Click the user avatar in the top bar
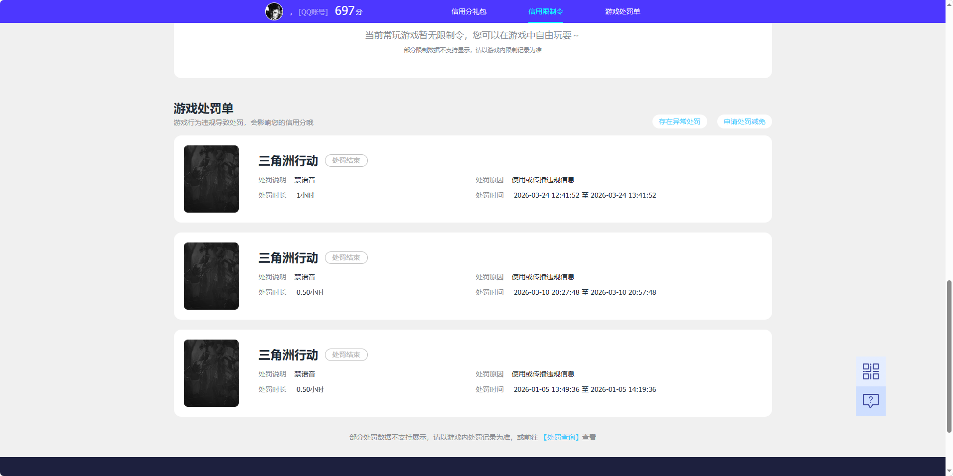 275,11
